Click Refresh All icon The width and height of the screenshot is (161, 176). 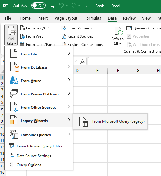tap(118, 30)
